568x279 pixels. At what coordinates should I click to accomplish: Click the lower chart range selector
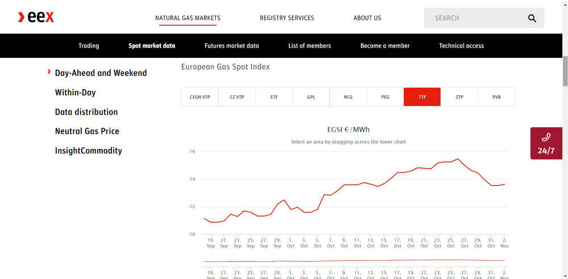[353, 261]
